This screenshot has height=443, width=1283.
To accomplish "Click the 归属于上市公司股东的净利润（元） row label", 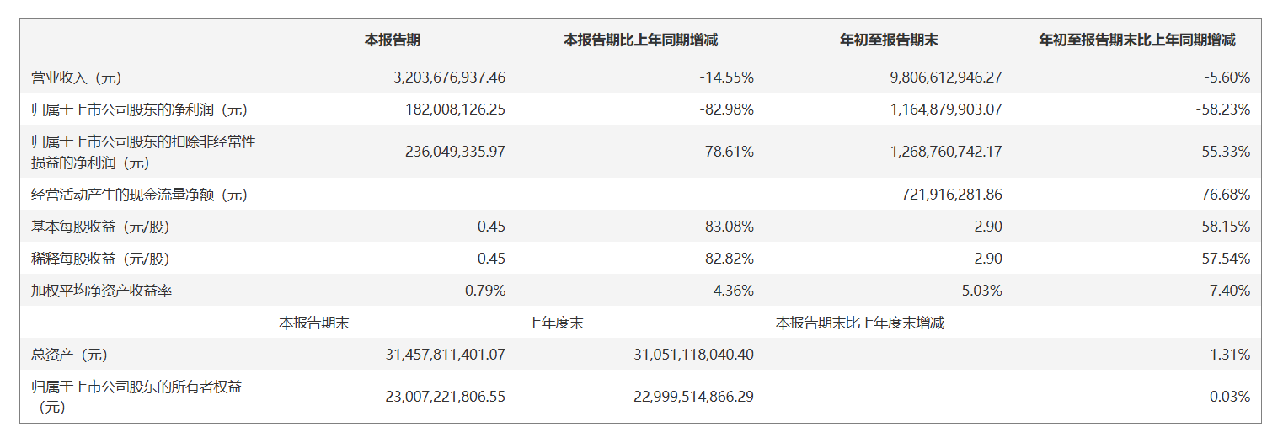I will (139, 109).
